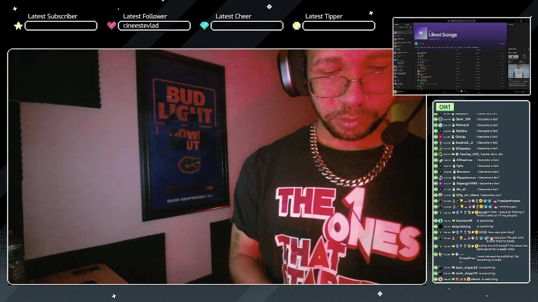Click the username Jajajka in chat

coord(461,131)
